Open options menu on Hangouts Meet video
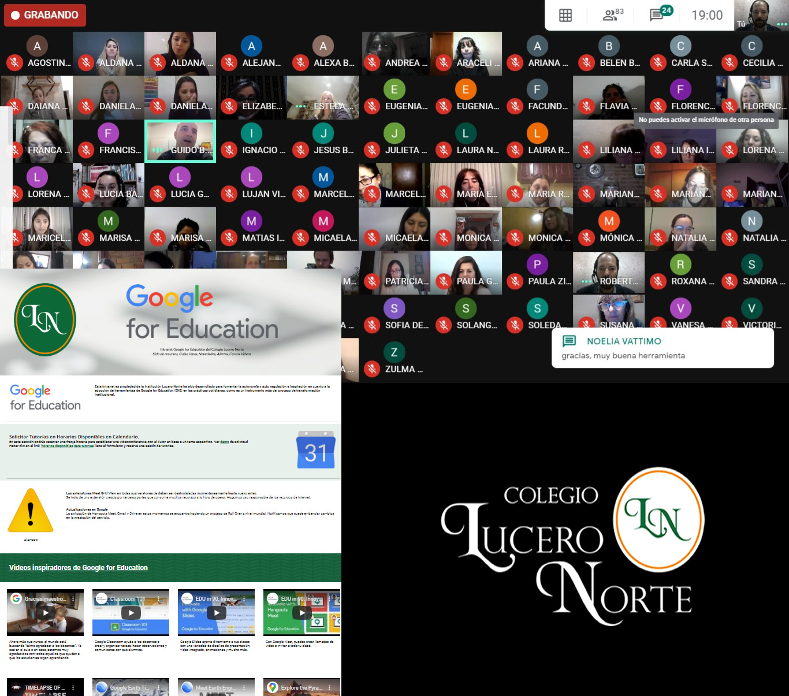 330,599
